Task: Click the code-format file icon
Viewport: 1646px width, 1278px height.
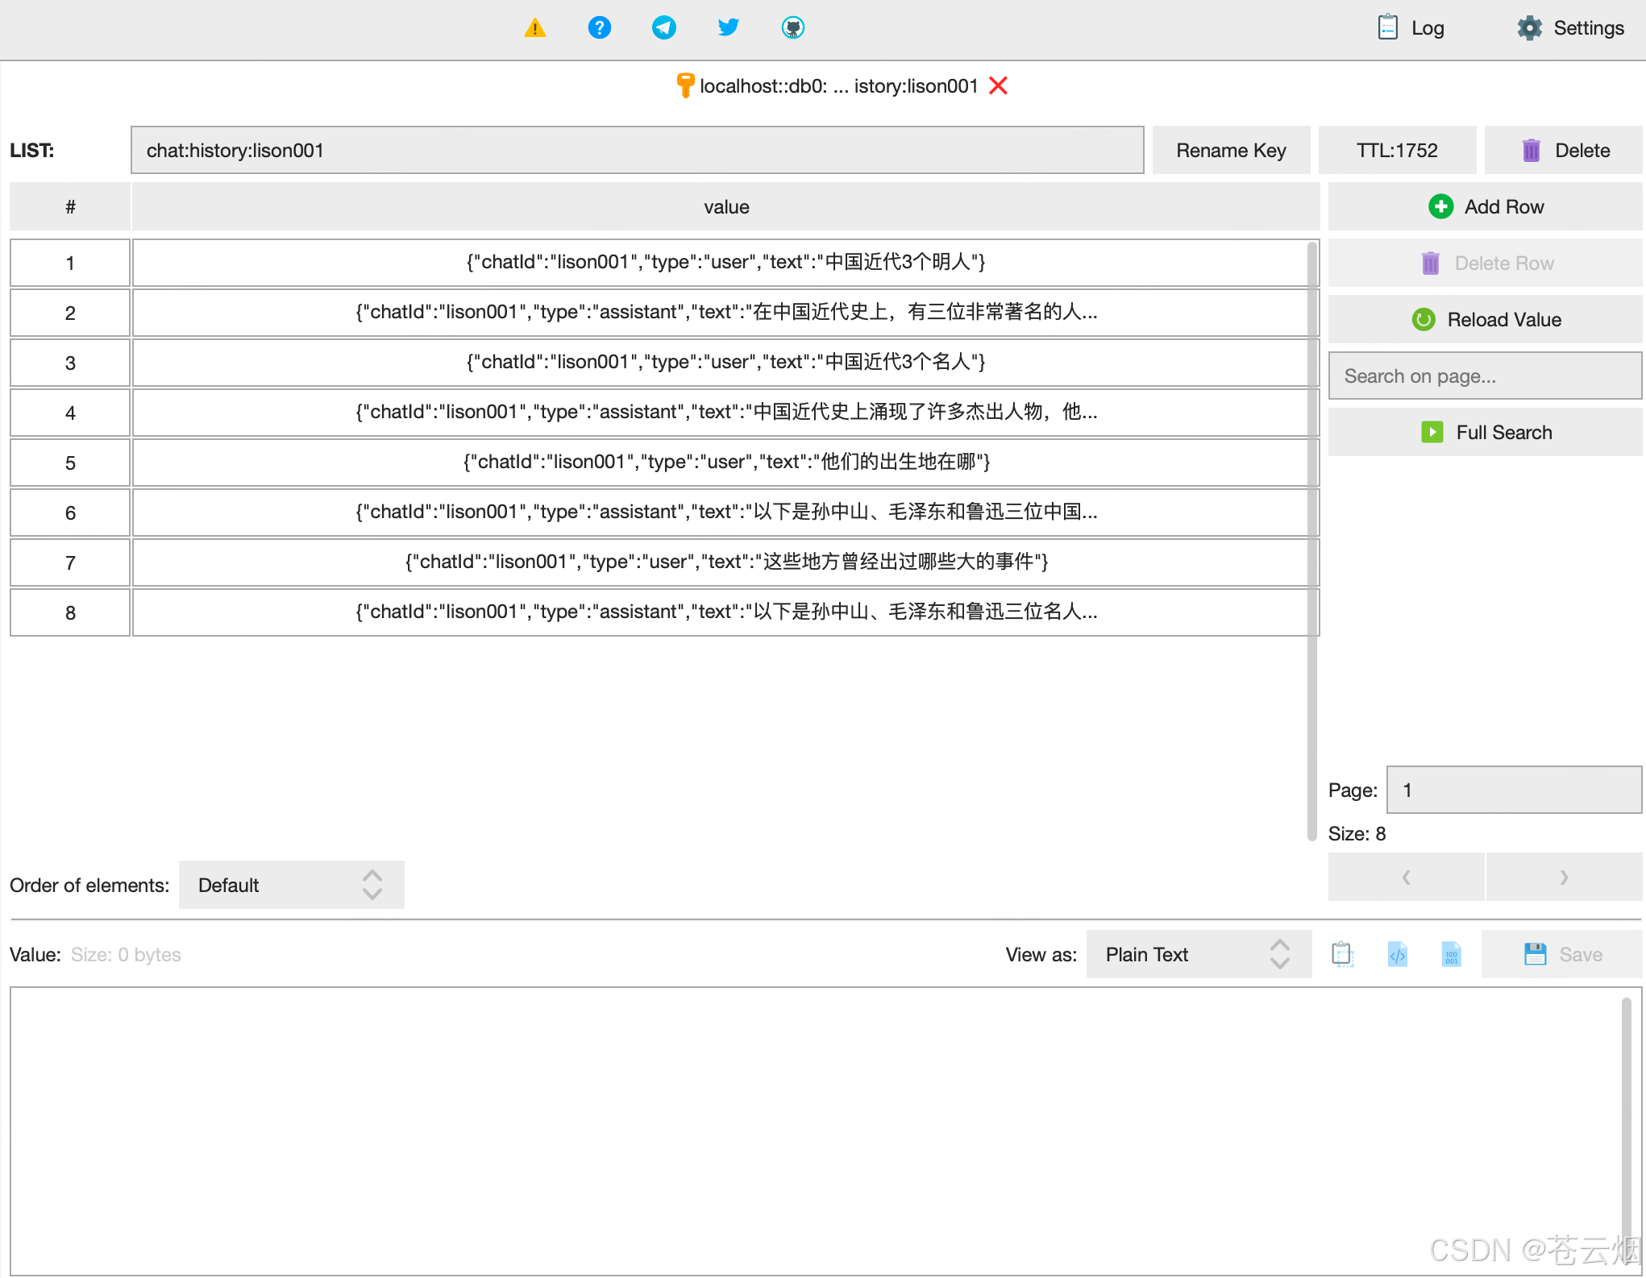Action: tap(1397, 954)
